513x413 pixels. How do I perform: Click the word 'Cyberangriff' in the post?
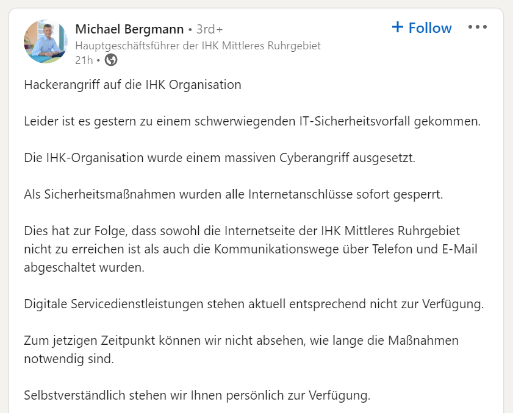(x=314, y=158)
